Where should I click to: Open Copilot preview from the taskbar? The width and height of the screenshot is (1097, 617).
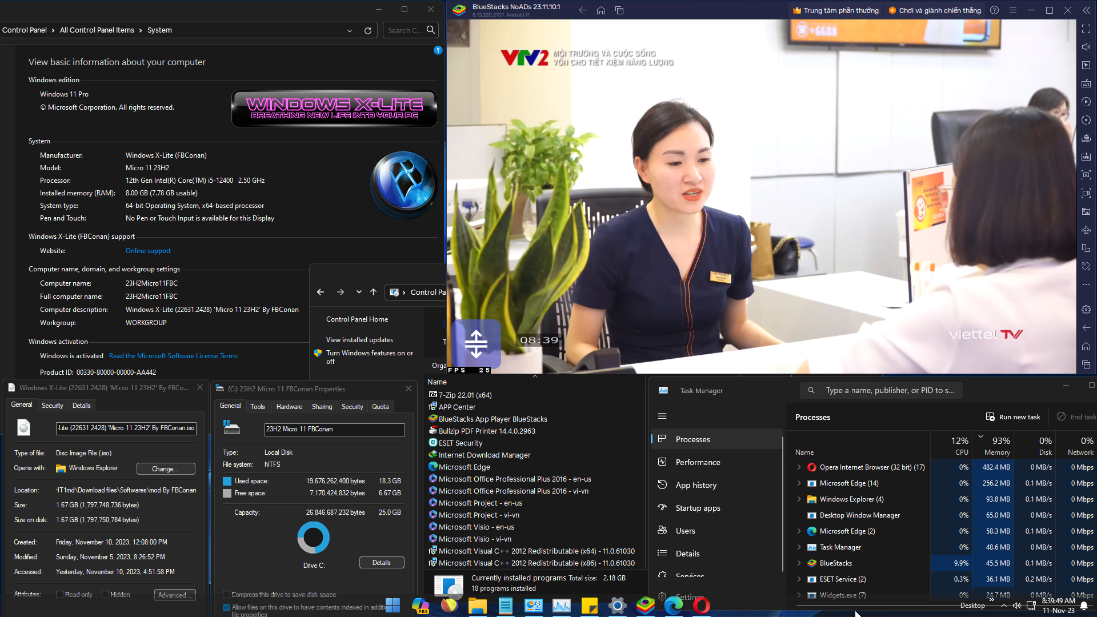(421, 605)
